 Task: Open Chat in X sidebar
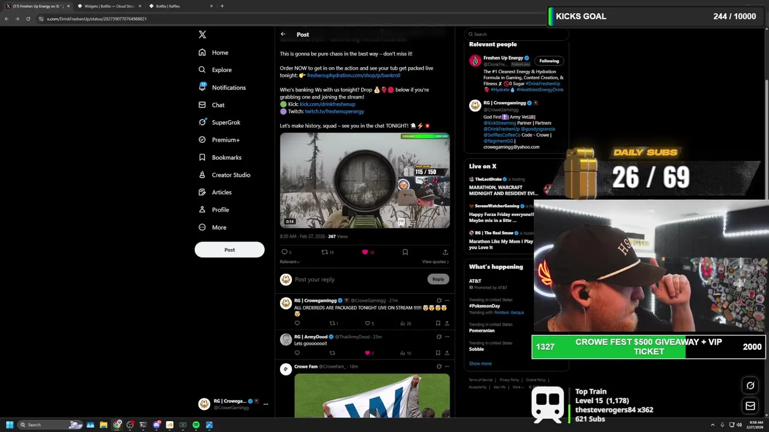click(211, 105)
